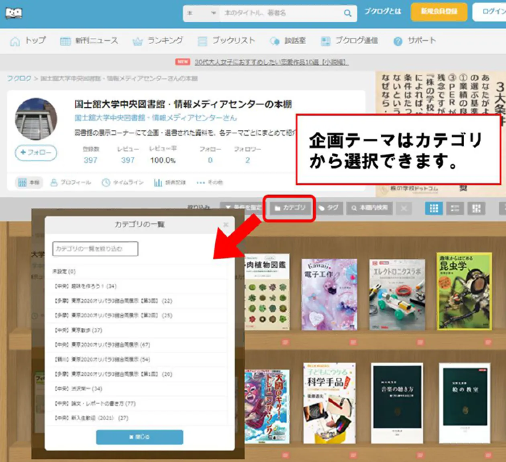506x462 pixels.
Task: Select the 読書記録 tab
Action: coord(170,182)
